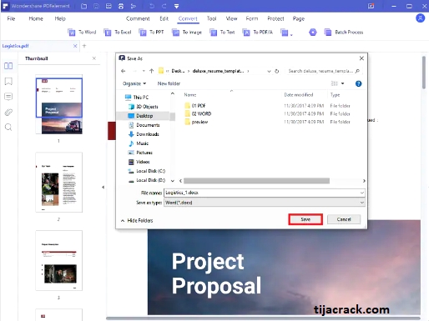Image resolution: width=429 pixels, height=321 pixels.
Task: Click the Organize dropdown
Action: tap(134, 83)
